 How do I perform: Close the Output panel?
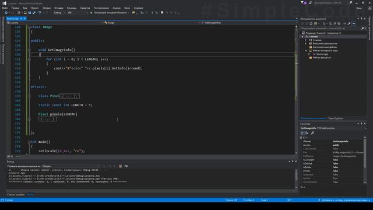(x=295, y=162)
